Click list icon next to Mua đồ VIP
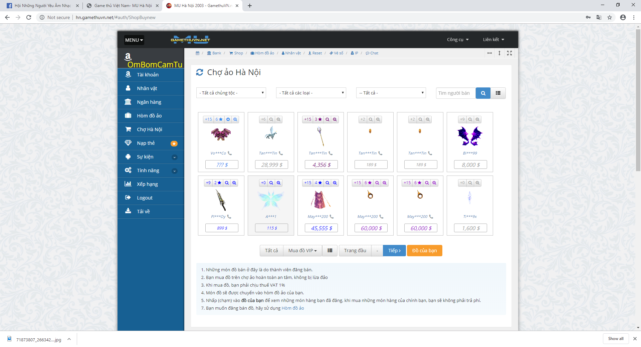641x347 pixels. [x=330, y=251]
